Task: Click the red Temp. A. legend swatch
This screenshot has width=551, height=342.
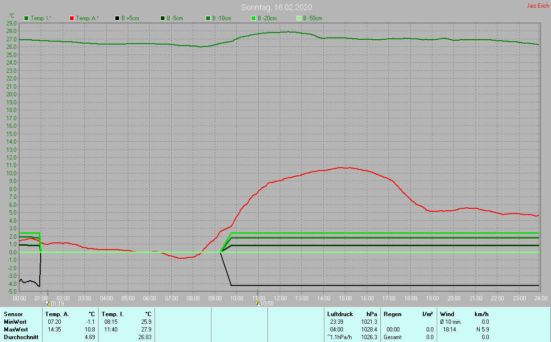Action: click(x=72, y=18)
